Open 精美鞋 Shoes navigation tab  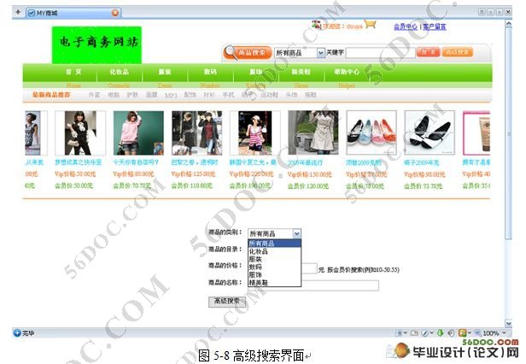click(301, 72)
